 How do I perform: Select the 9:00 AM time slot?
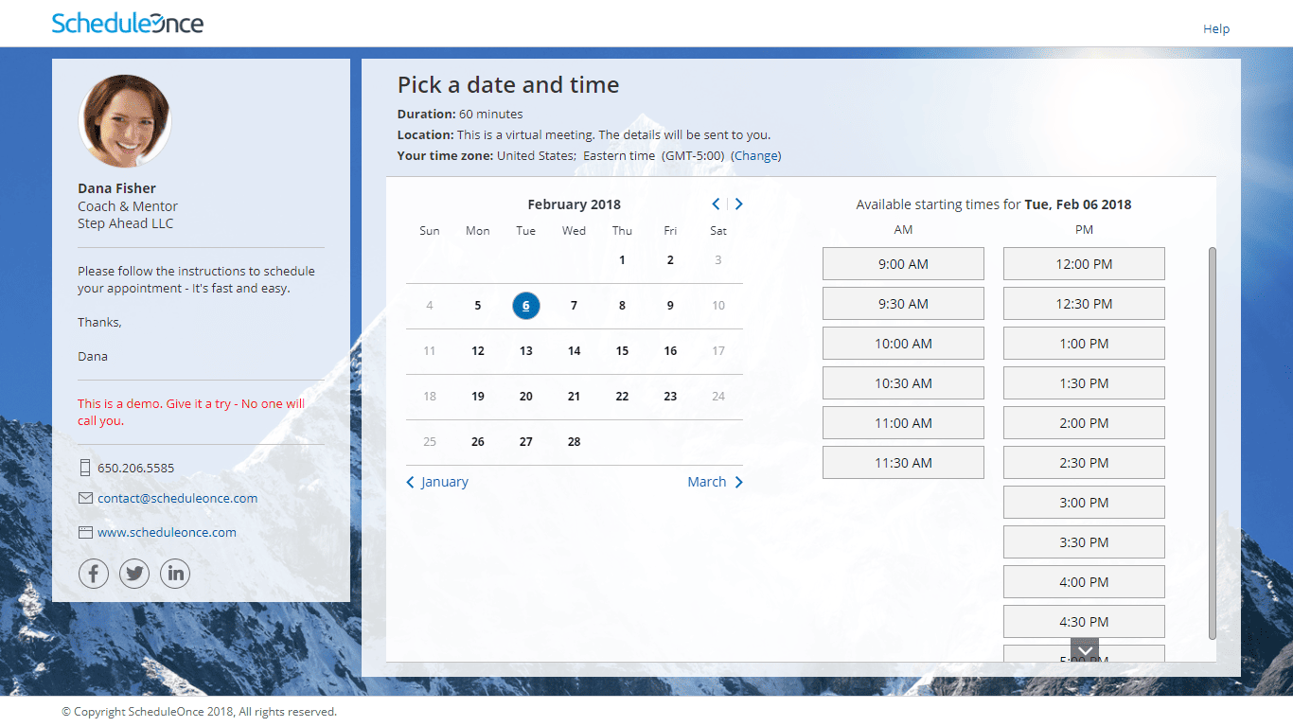(x=903, y=264)
